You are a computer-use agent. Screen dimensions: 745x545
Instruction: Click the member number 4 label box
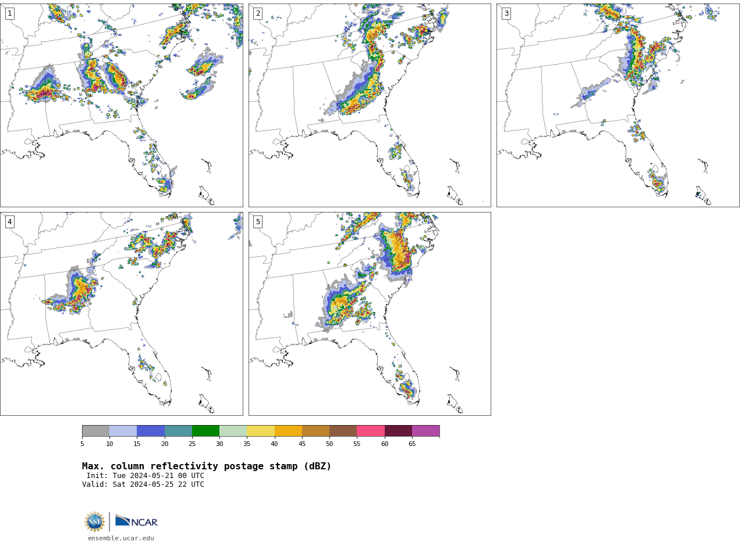pyautogui.click(x=9, y=222)
